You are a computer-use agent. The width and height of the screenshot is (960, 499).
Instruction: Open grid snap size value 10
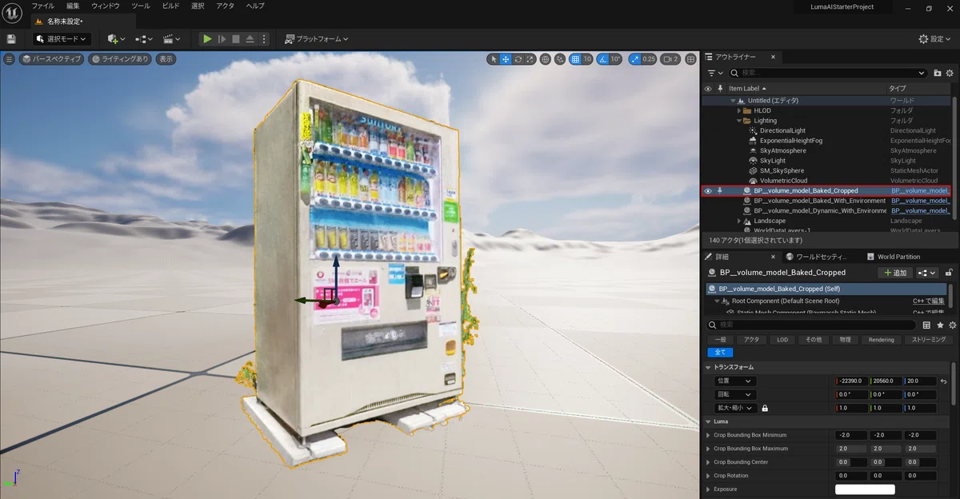click(587, 59)
